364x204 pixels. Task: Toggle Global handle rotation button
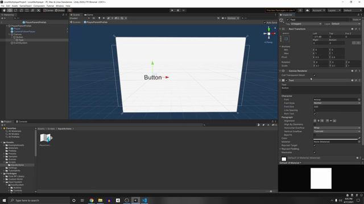coord(60,10)
